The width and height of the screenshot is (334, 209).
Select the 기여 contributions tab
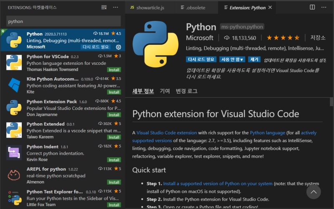click(x=165, y=91)
